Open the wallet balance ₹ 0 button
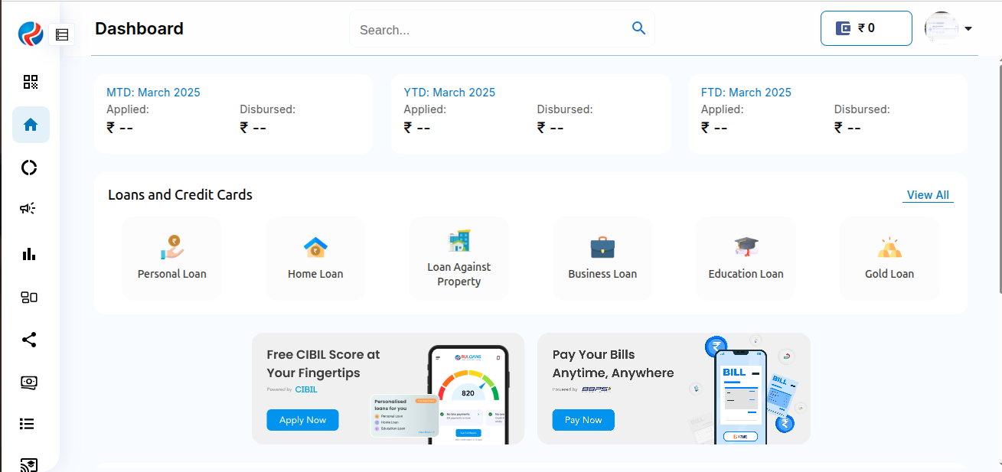The width and height of the screenshot is (1002, 472). pyautogui.click(x=866, y=28)
